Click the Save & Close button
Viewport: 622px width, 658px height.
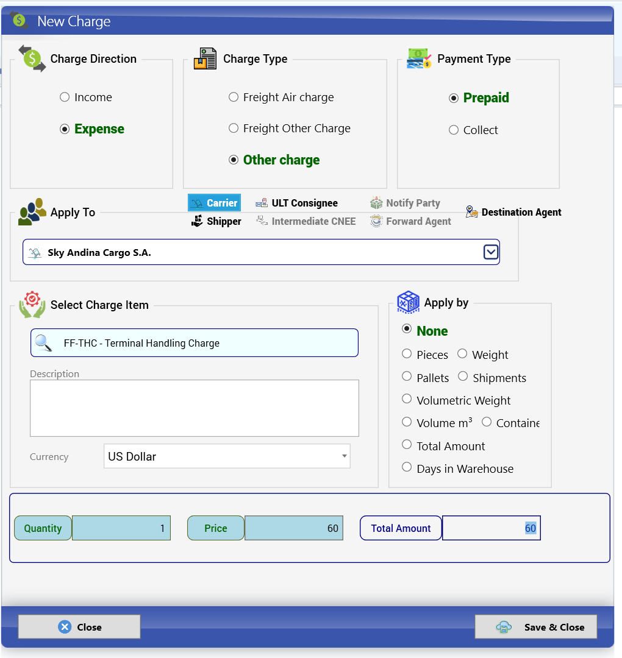click(x=536, y=627)
